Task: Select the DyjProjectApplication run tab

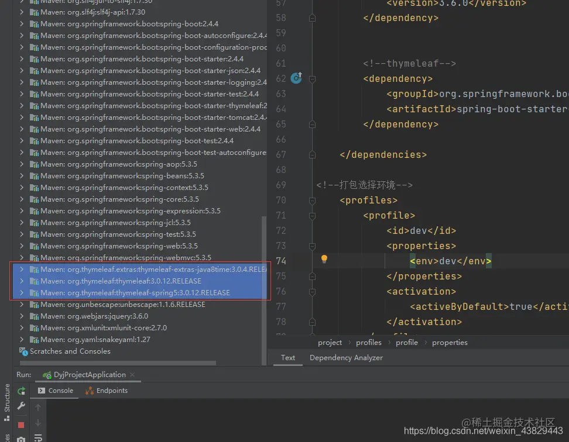Action: coord(90,375)
